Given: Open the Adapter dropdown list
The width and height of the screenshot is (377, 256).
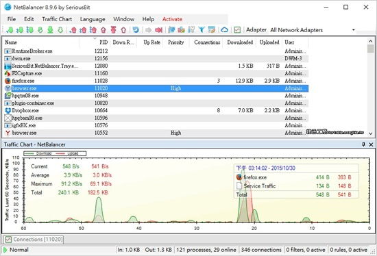Looking at the screenshot, I should 354,30.
